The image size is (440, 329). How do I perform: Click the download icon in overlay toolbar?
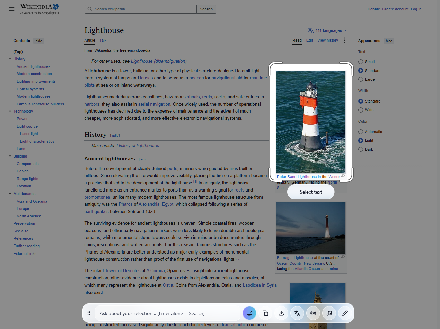coord(281,313)
